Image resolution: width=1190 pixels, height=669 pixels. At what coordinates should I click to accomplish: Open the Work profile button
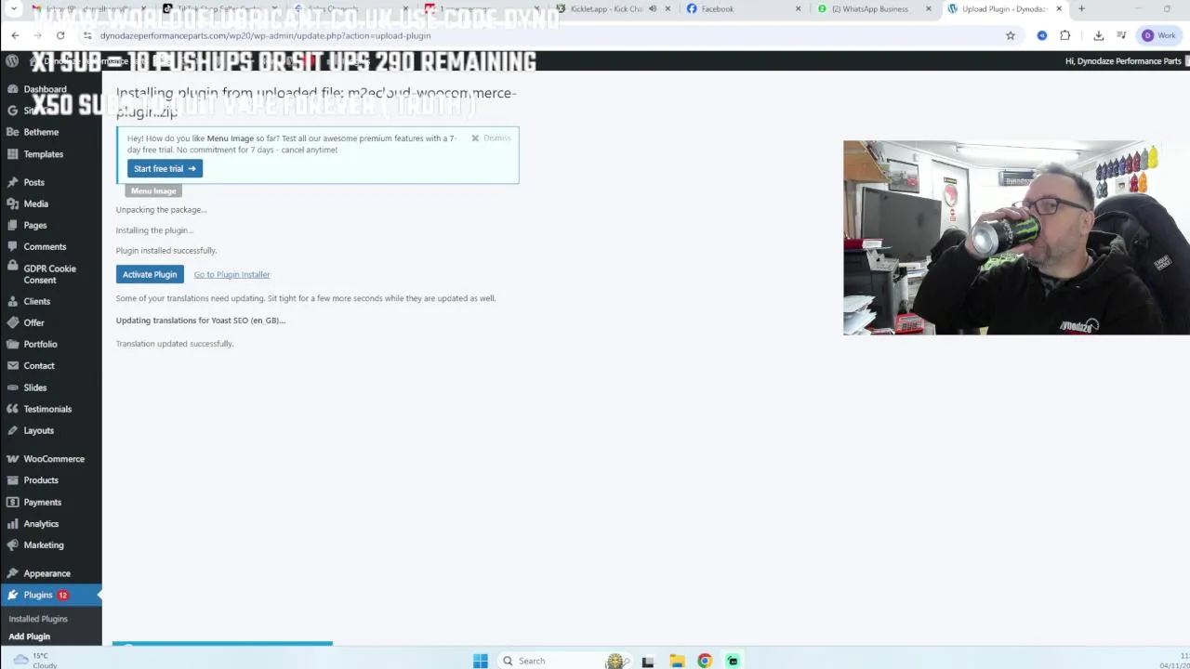pos(1159,35)
